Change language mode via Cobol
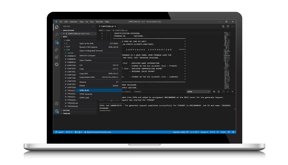Viewport: 288px width, 165px height. [223, 132]
